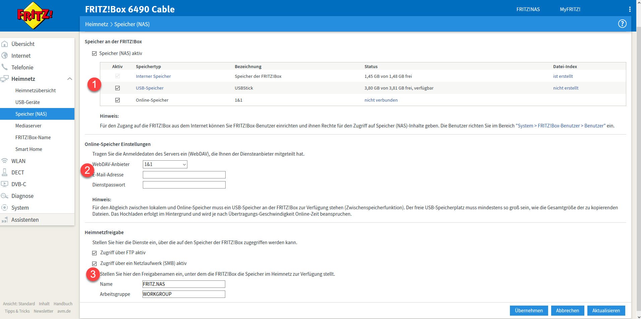Open System in the sidebar
This screenshot has width=641, height=319.
click(x=20, y=208)
